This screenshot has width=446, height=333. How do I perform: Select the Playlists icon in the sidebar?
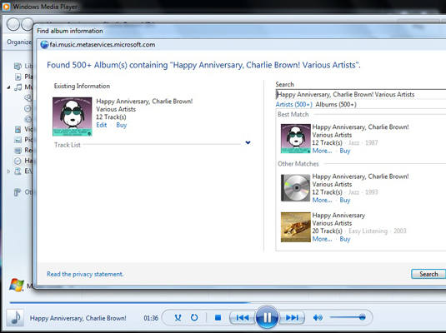pyautogui.click(x=18, y=77)
